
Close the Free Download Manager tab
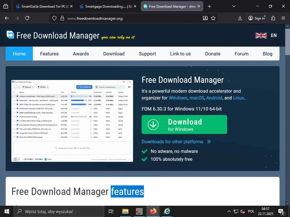click(x=199, y=6)
